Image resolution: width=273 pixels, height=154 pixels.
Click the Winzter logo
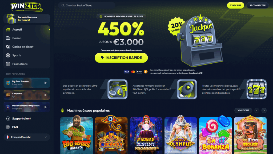(27, 7)
